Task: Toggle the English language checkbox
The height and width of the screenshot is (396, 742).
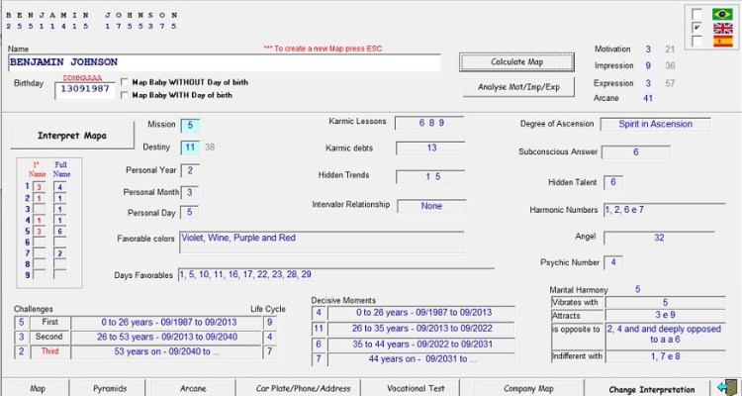Action: click(x=698, y=28)
